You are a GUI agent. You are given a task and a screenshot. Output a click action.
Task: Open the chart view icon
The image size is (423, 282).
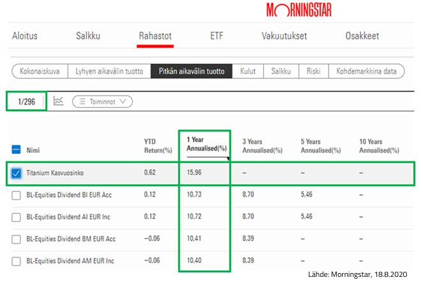click(58, 101)
